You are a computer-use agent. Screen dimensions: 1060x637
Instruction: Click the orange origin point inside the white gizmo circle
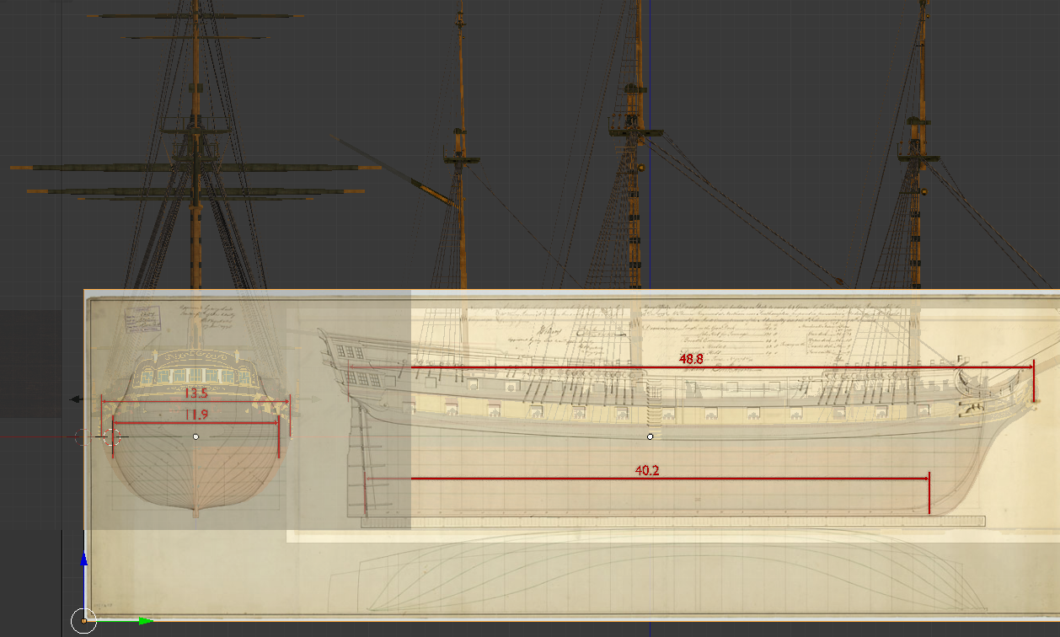pos(83,622)
